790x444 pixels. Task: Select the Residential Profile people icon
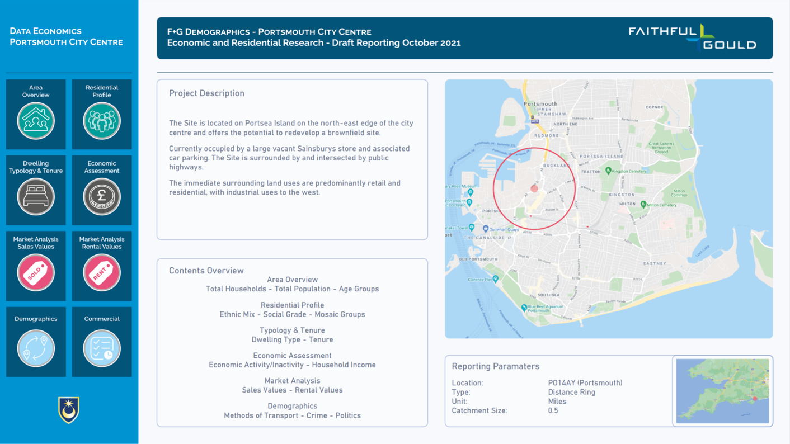tap(102, 120)
